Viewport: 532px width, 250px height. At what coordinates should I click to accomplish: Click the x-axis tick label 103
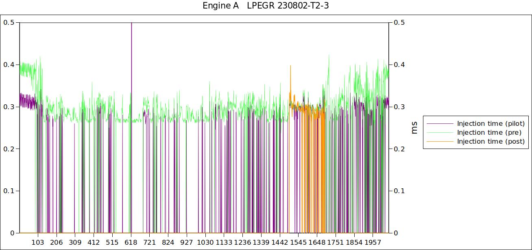coord(38,242)
